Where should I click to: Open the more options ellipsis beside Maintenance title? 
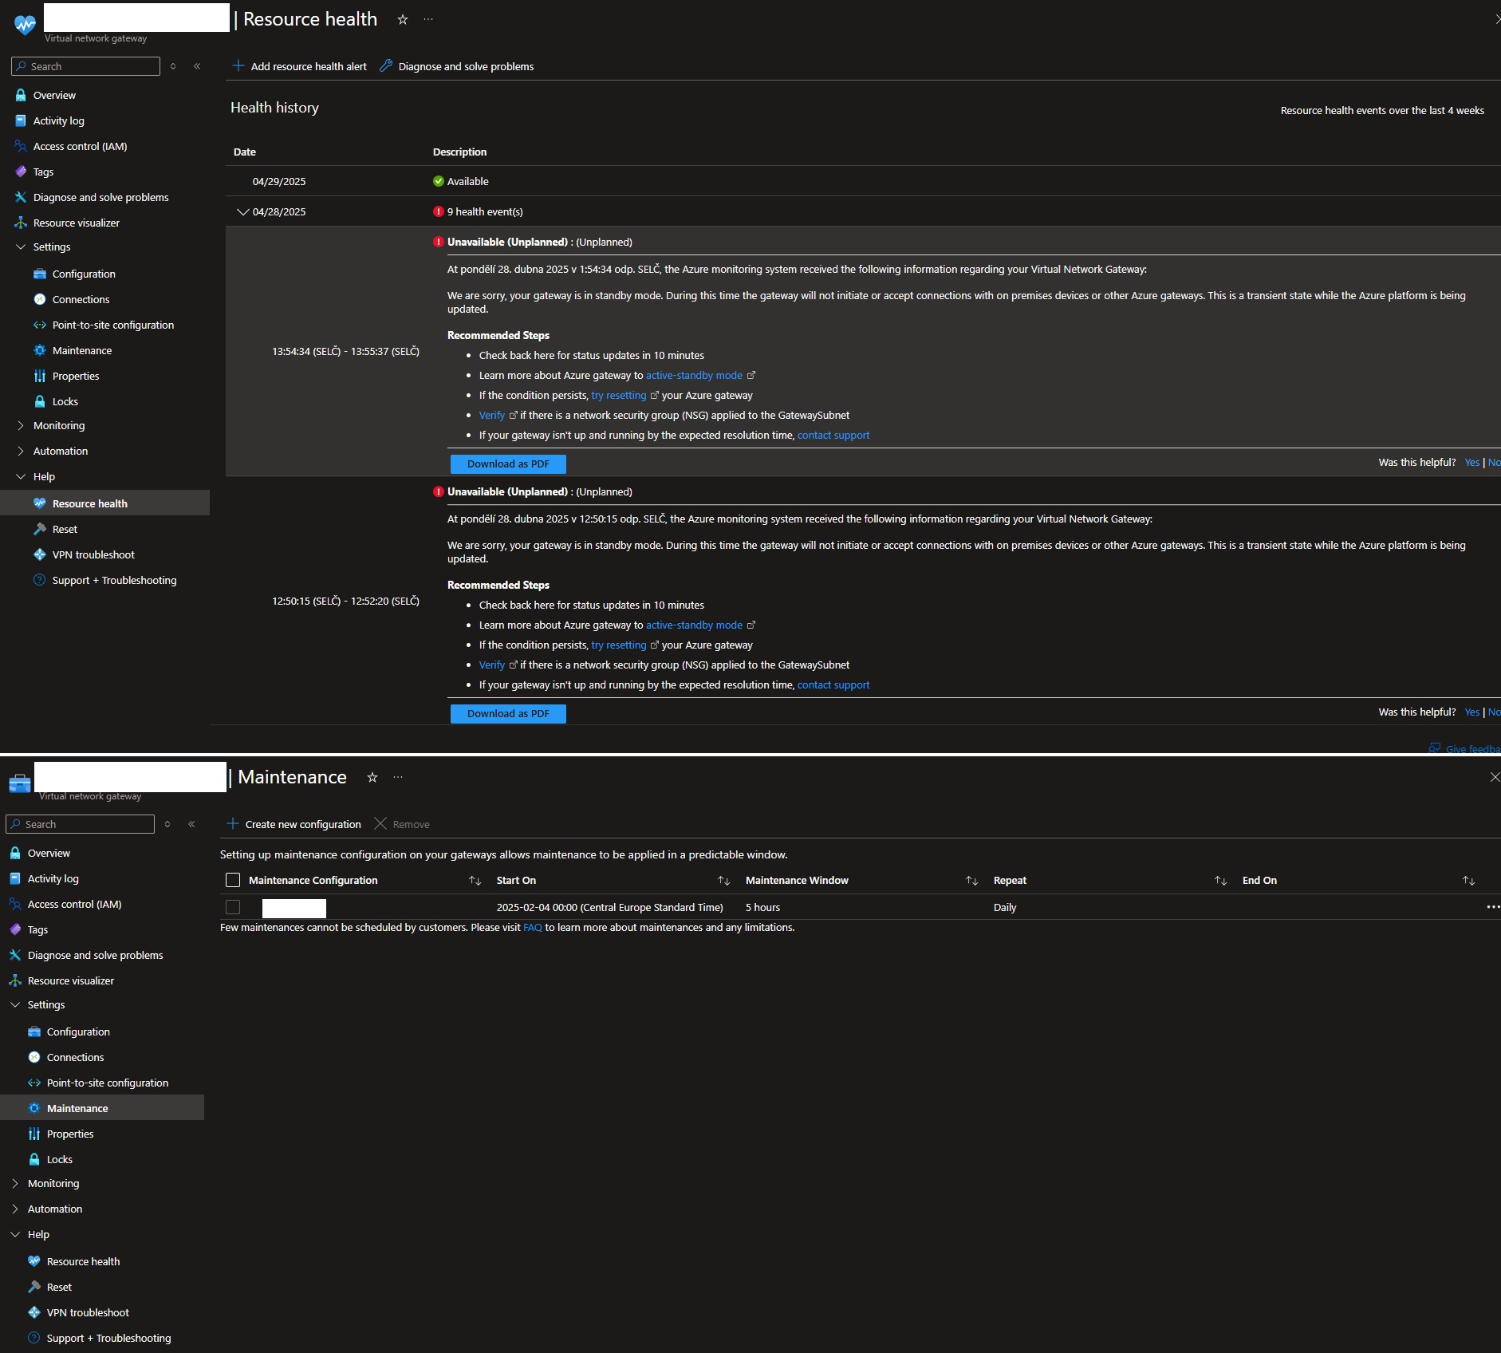point(398,777)
